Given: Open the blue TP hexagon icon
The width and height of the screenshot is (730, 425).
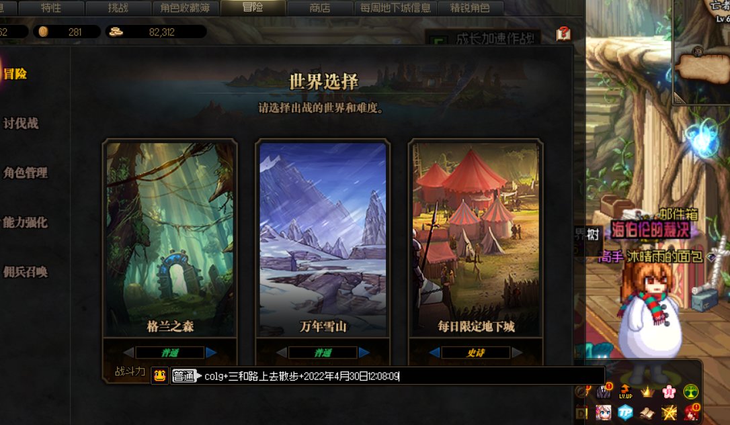Looking at the screenshot, I should click(x=625, y=412).
